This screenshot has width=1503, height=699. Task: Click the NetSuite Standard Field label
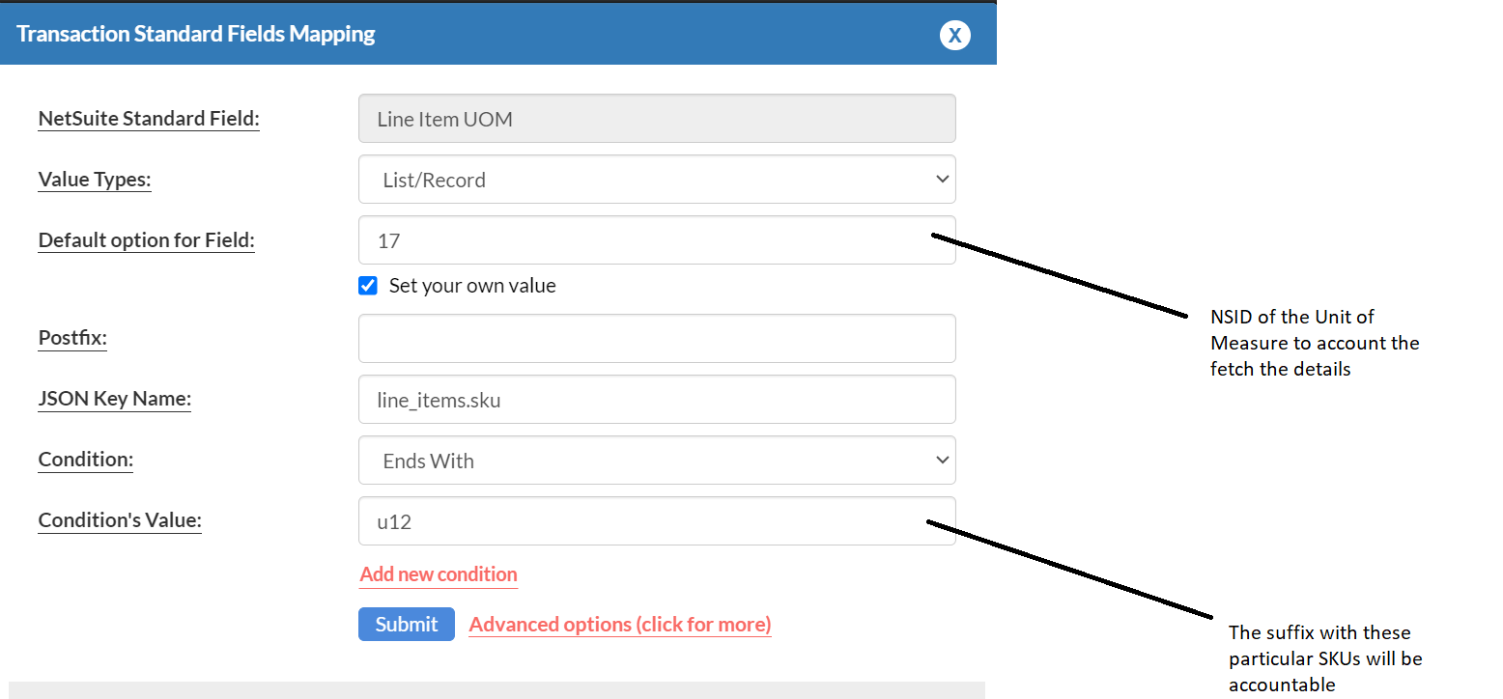[148, 118]
